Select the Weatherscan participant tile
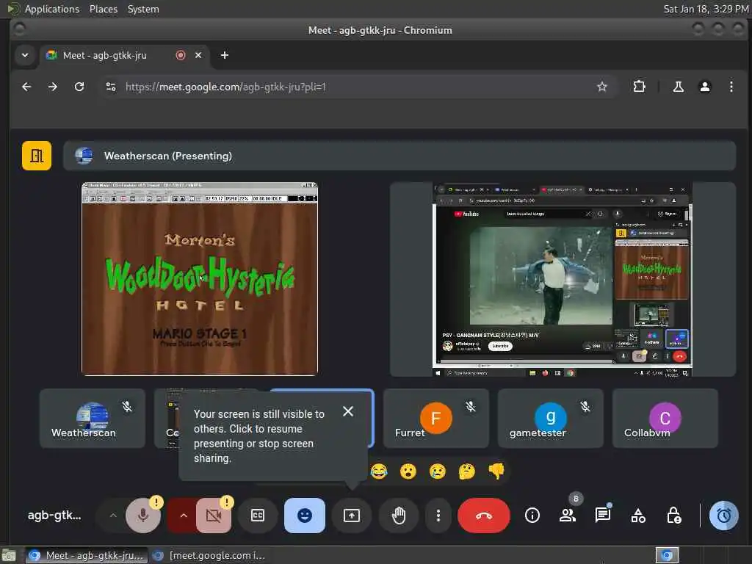This screenshot has height=564, width=752. point(92,419)
